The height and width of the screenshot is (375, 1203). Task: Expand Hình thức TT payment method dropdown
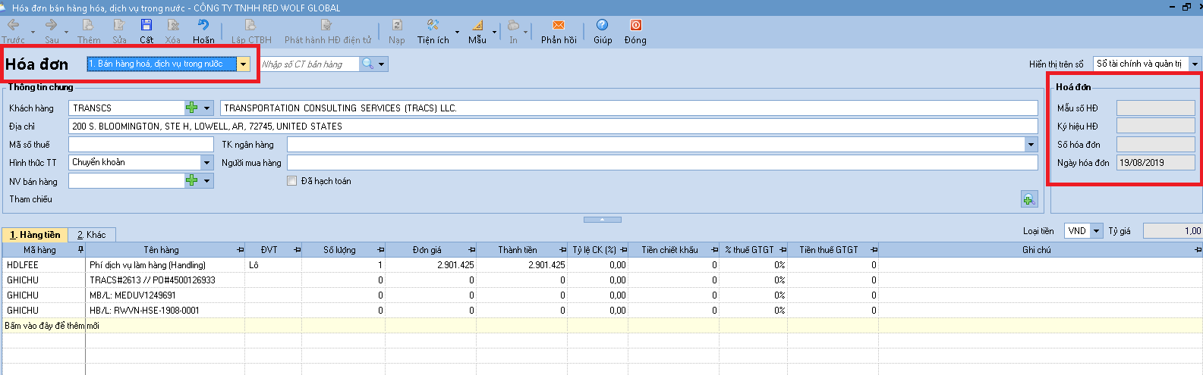pos(206,162)
